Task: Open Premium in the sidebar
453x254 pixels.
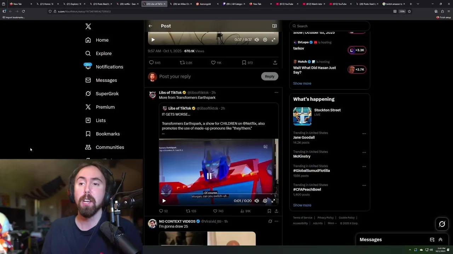Action: coord(100,107)
